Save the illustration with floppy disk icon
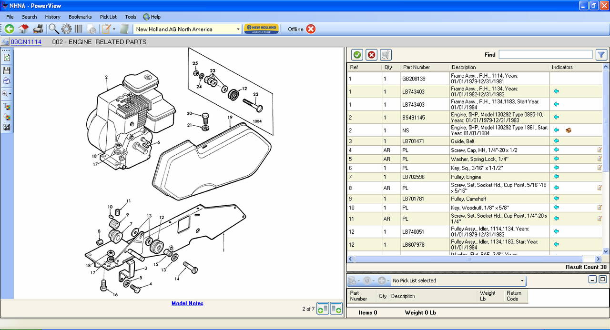610x330 pixels. coord(7,70)
